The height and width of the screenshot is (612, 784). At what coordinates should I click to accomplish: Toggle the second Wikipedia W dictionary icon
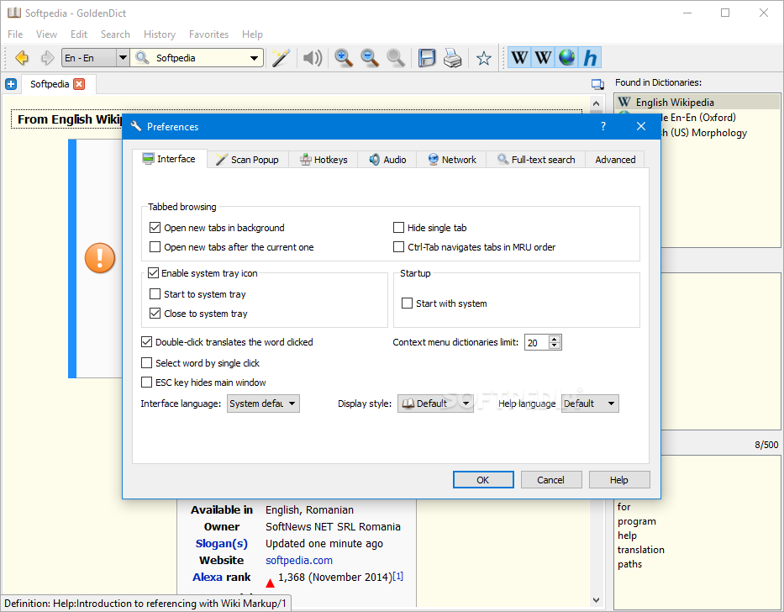[x=543, y=58]
